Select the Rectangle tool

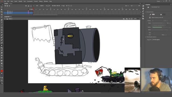(x=2, y=27)
